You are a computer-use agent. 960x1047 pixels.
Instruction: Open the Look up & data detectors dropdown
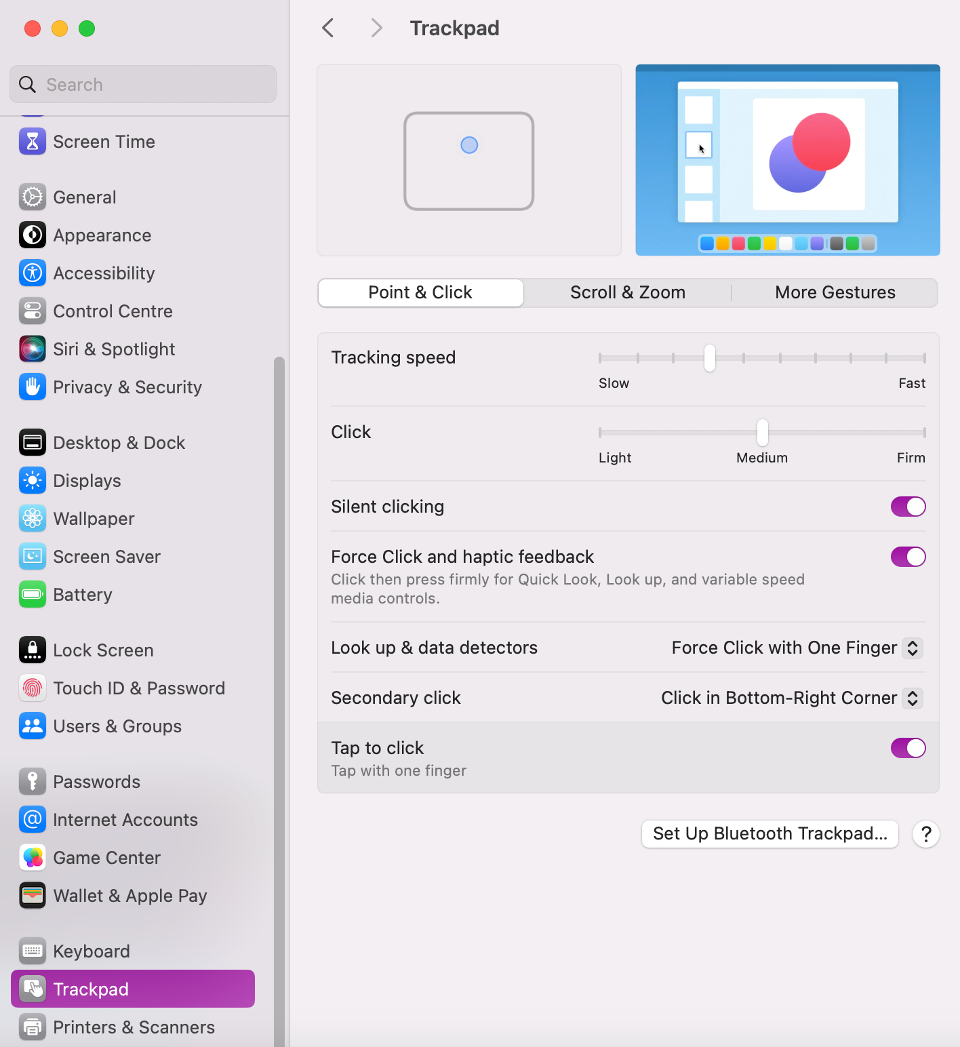click(x=913, y=648)
